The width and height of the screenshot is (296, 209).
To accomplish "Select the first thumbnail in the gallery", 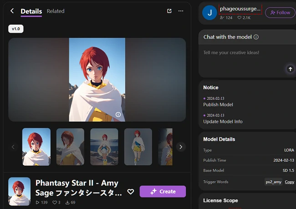I will 36,147.
